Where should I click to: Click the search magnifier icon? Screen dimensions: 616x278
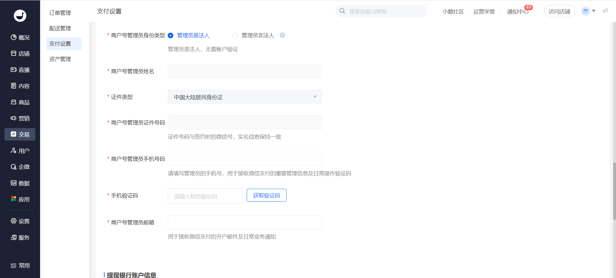[342, 11]
